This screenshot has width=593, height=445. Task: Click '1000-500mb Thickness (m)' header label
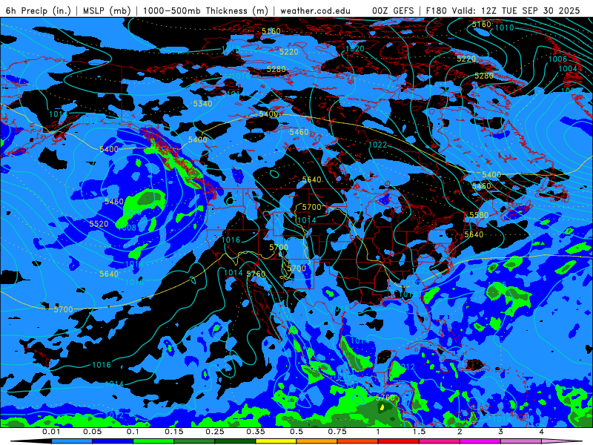[x=205, y=10]
